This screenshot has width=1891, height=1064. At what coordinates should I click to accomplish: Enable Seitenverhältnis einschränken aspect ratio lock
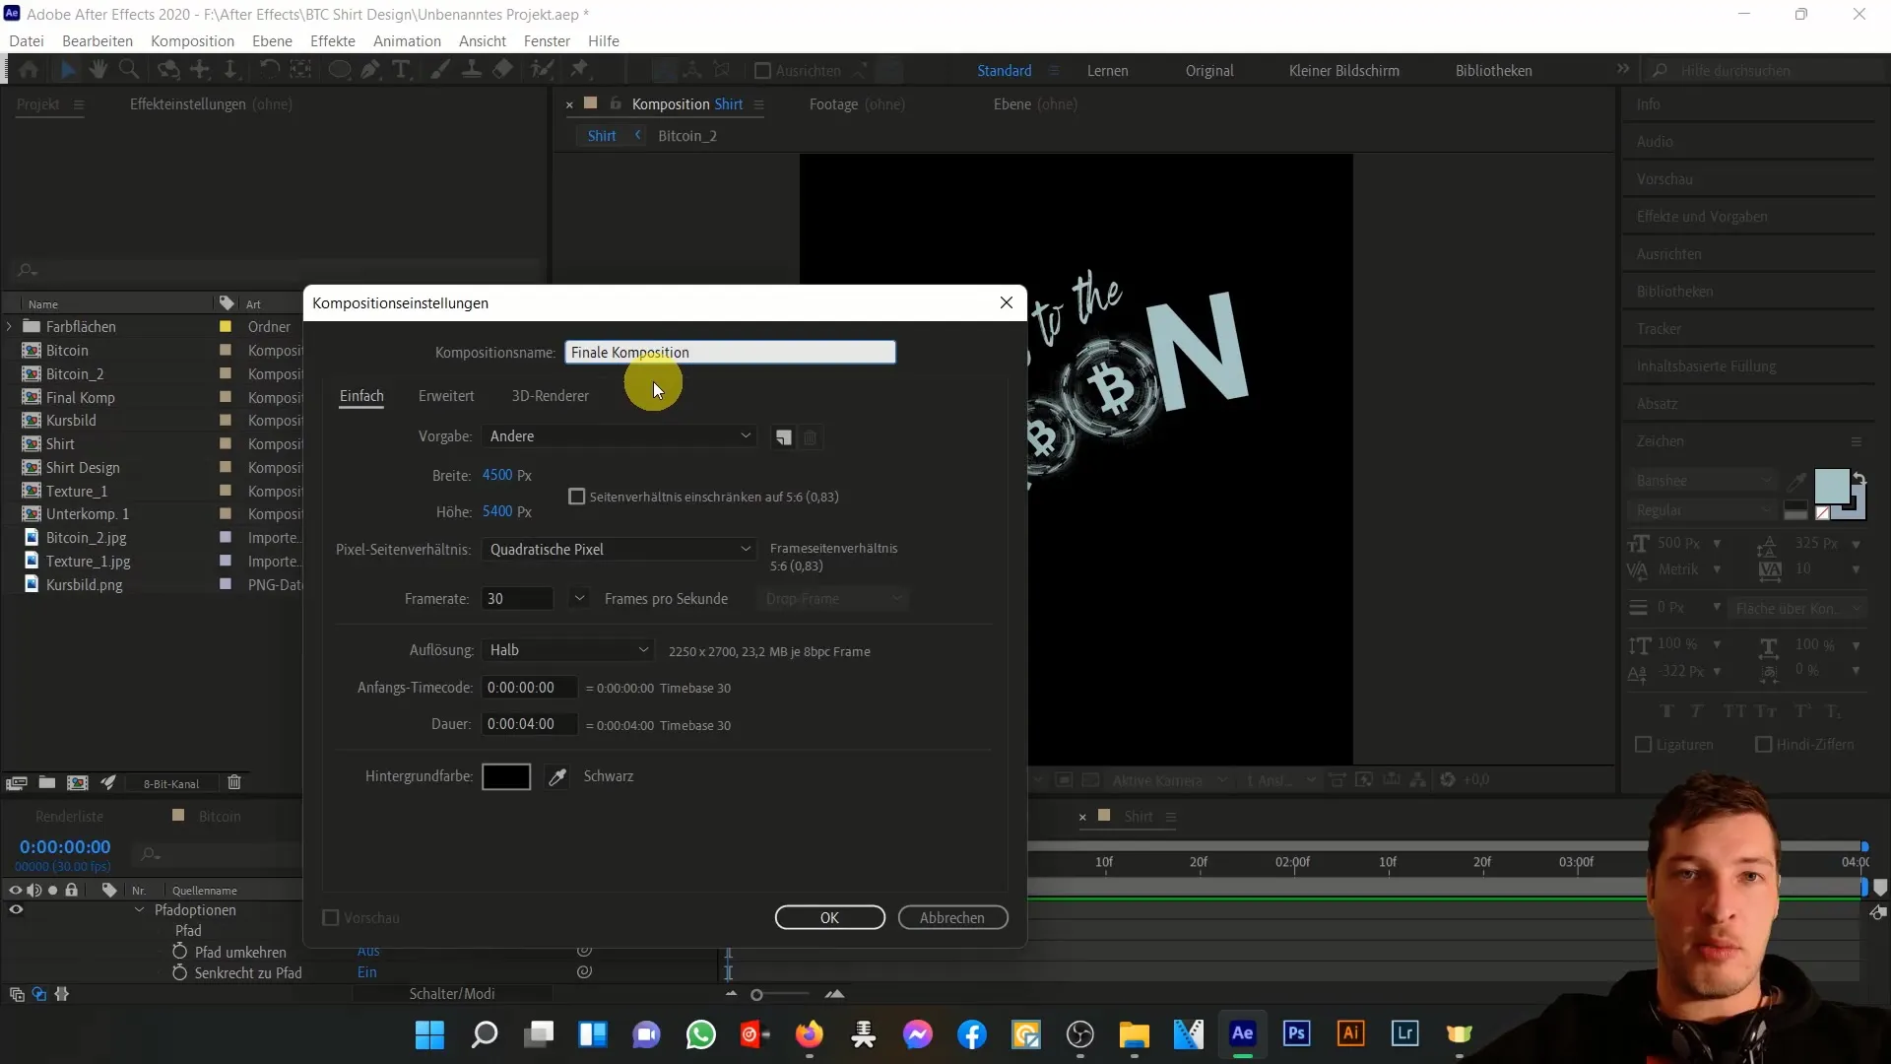576,495
